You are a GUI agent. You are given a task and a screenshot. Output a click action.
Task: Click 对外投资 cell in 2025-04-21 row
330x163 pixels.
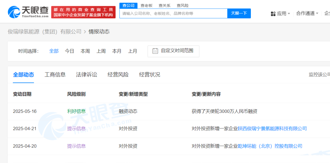(128, 129)
